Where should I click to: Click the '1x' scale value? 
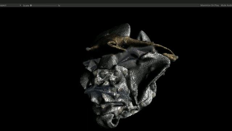coord(59,5)
